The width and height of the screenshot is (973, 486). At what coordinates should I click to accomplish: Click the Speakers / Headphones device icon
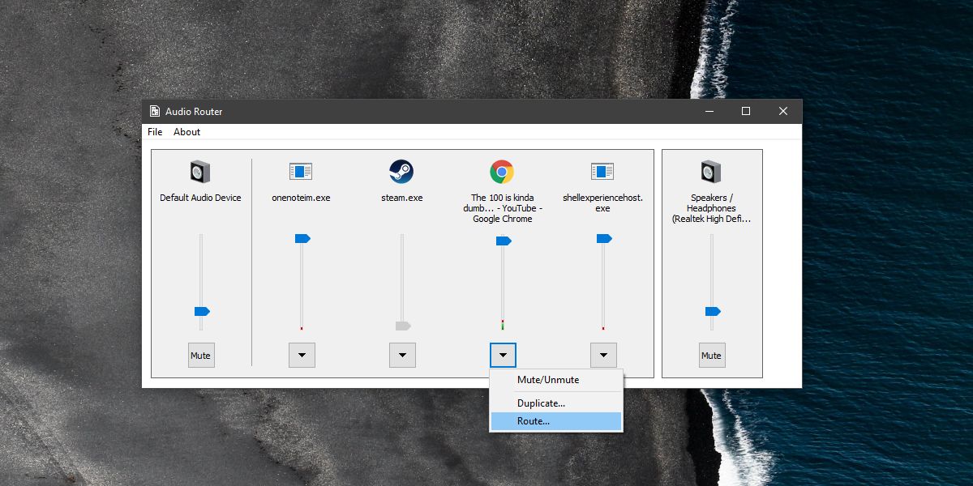click(x=711, y=172)
